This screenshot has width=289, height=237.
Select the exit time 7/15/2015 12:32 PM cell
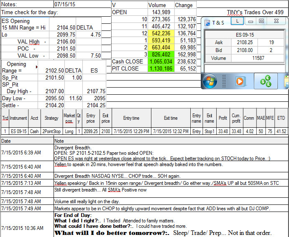coord(171,131)
